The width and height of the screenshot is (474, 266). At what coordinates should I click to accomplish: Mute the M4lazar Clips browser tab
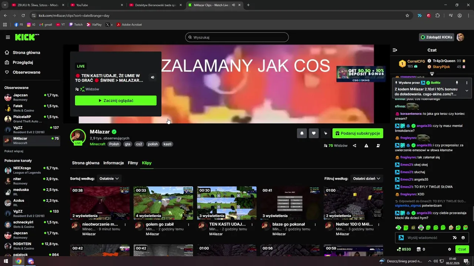[x=233, y=5]
